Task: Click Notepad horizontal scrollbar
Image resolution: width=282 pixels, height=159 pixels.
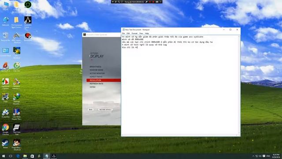Action: (180, 135)
